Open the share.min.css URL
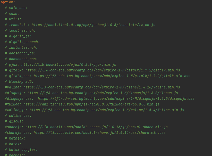The height and width of the screenshot is (156, 212). point(99,133)
